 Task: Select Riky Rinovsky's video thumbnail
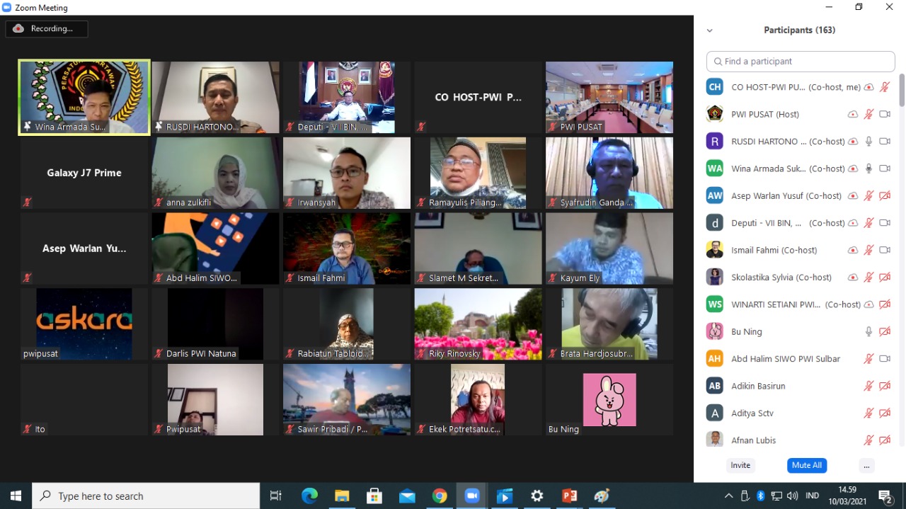[x=478, y=323]
